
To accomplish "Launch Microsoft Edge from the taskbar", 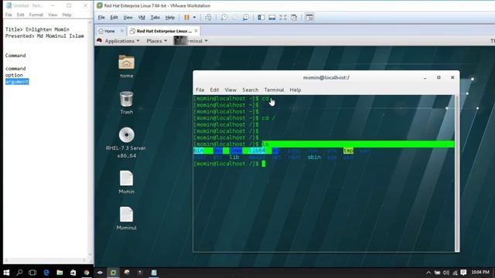I will click(x=46, y=273).
